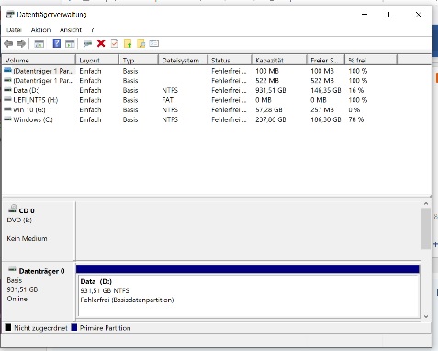This screenshot has width=438, height=351.
Task: Click the 16 % free cell
Action: (x=356, y=90)
